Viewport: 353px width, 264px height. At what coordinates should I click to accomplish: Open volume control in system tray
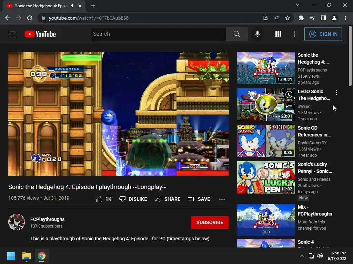[x=320, y=256]
